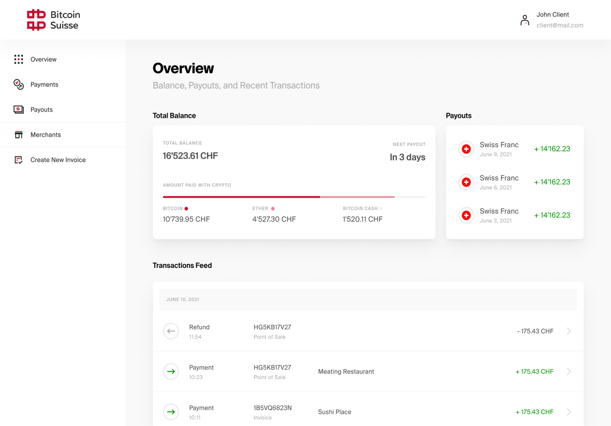Click the Create New Invoice link

[x=58, y=160]
